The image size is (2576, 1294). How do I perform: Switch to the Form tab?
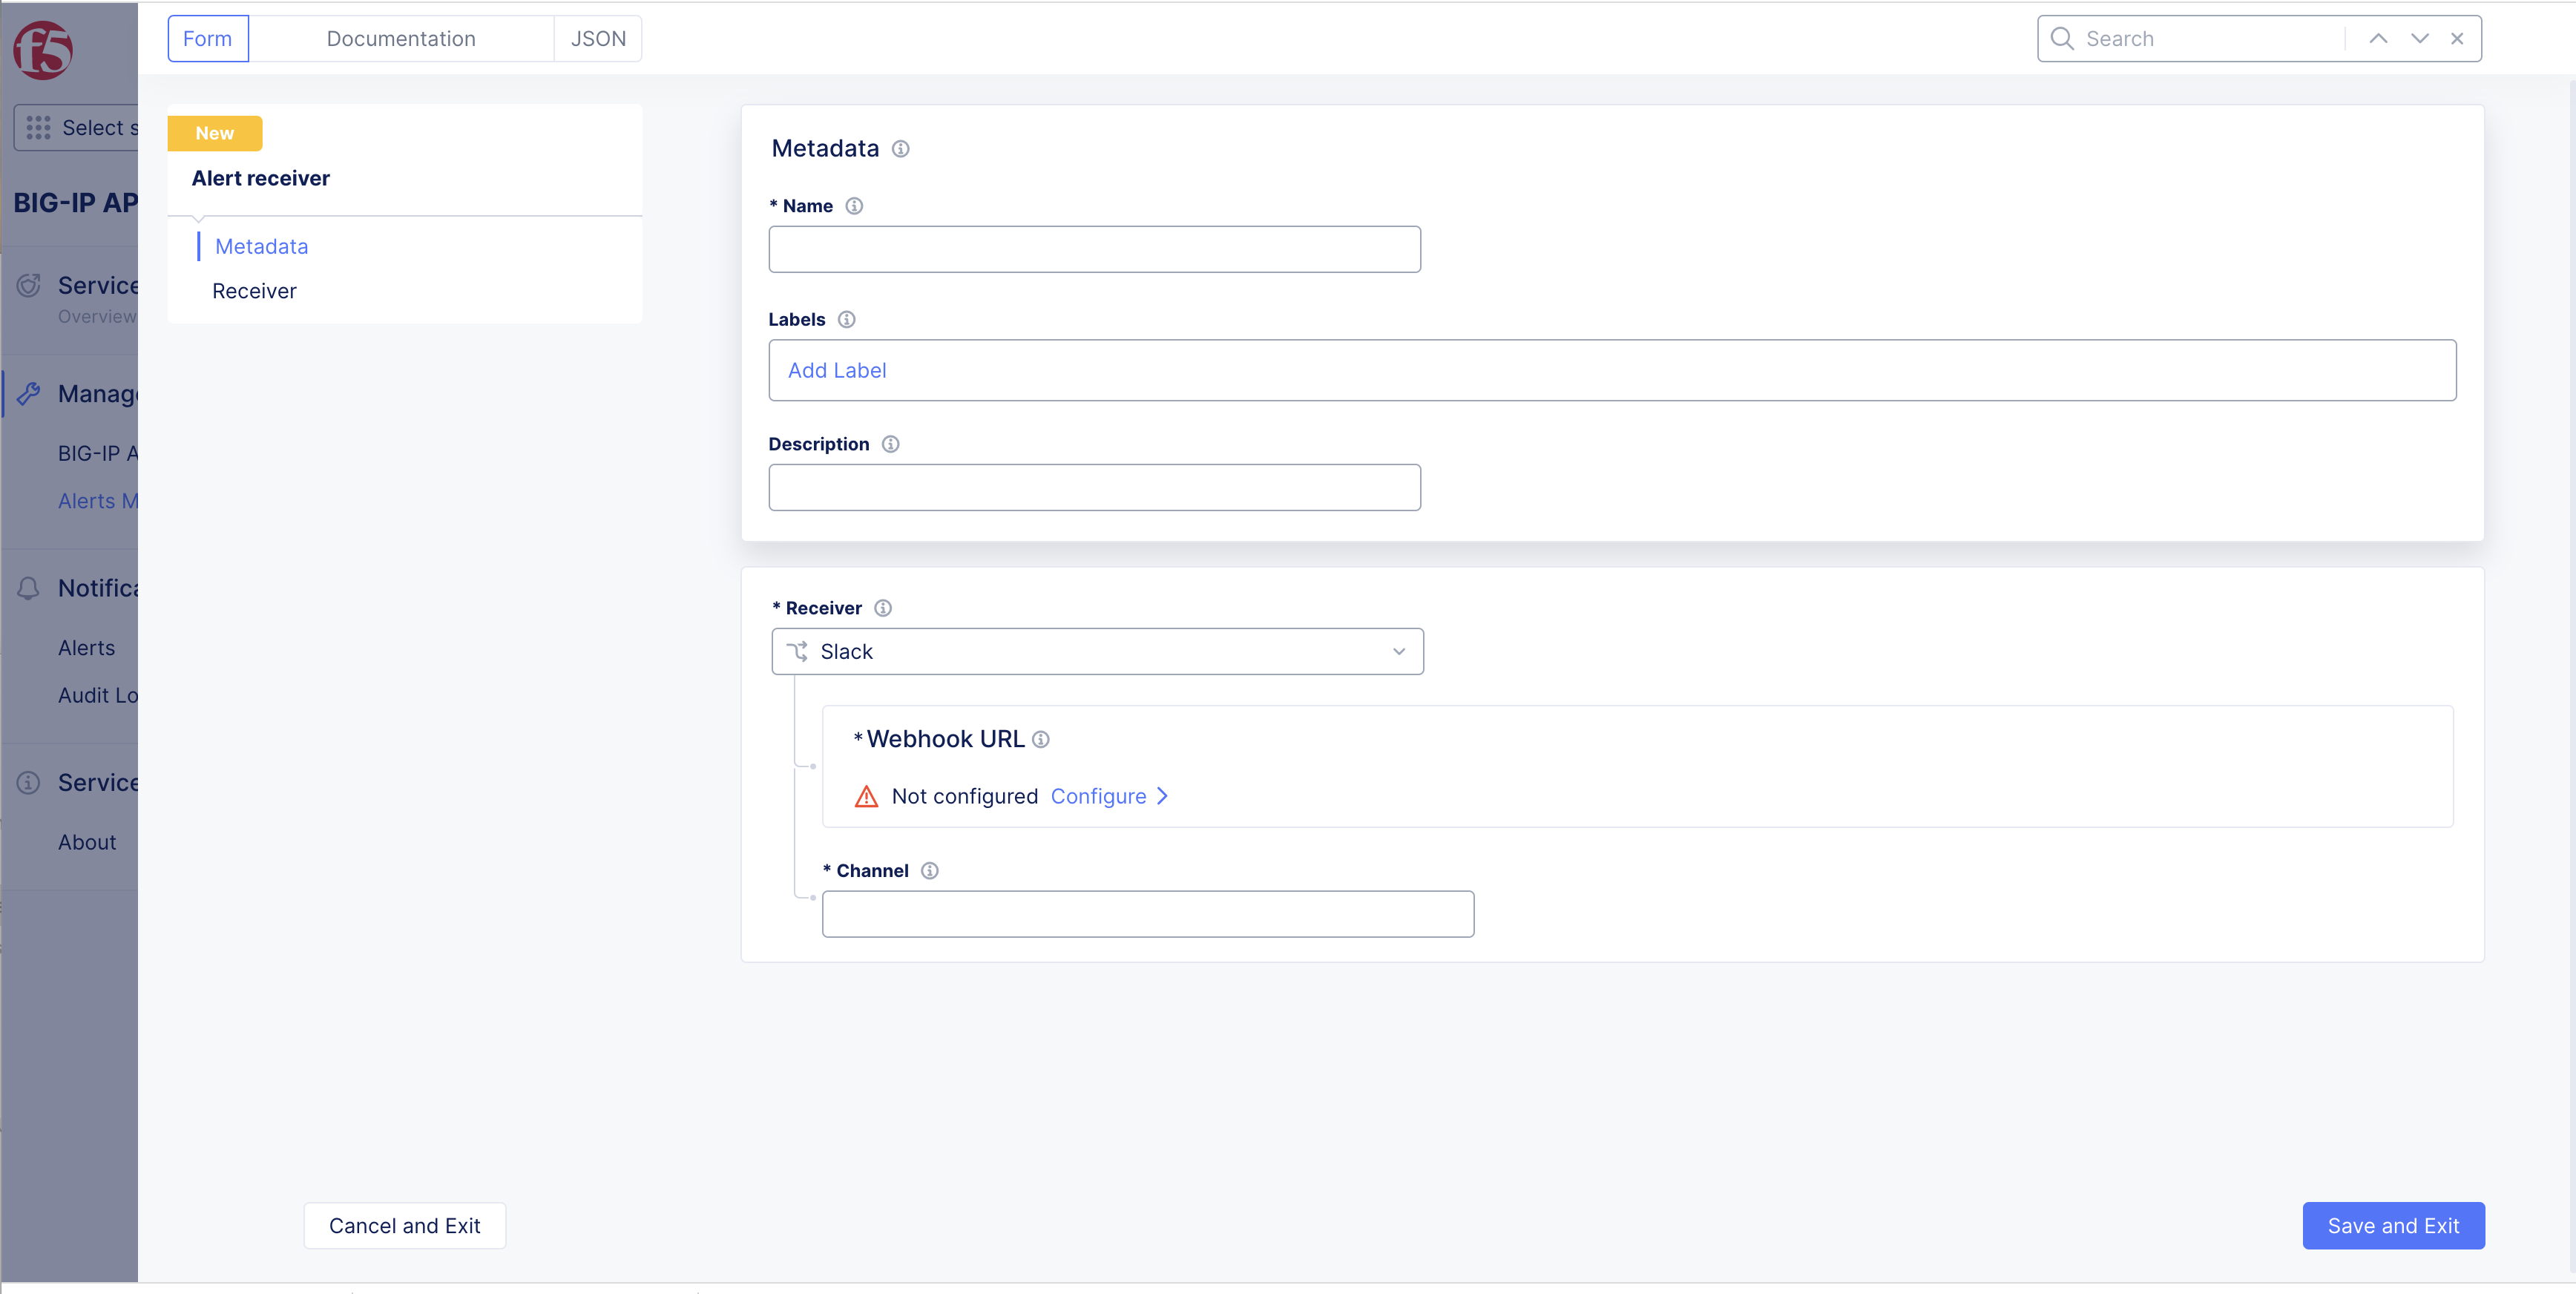(207, 39)
